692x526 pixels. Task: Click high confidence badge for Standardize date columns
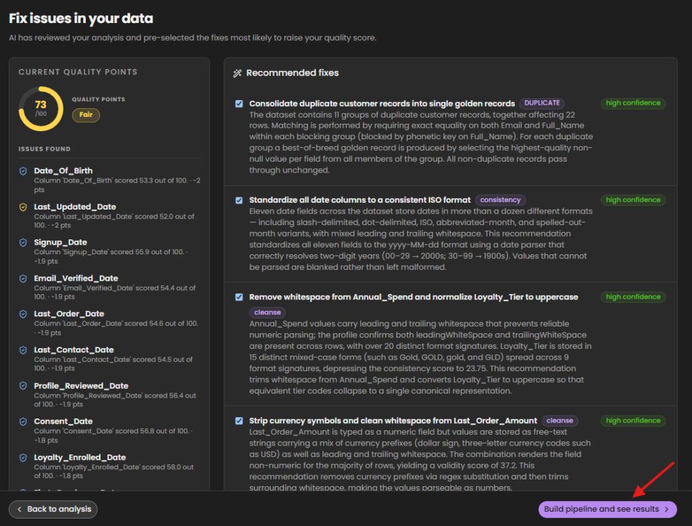[633, 199]
